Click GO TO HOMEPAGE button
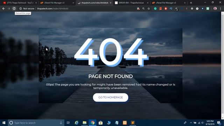Image resolution: width=224 pixels, height=126 pixels. tap(111, 97)
